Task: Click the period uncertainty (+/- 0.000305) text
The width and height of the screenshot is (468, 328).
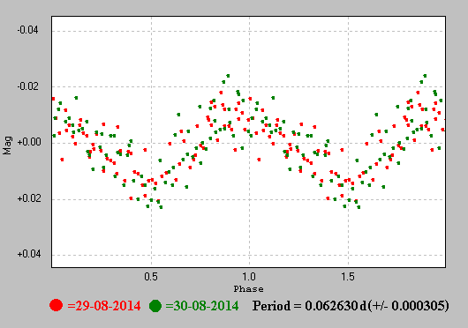Action: point(408,306)
